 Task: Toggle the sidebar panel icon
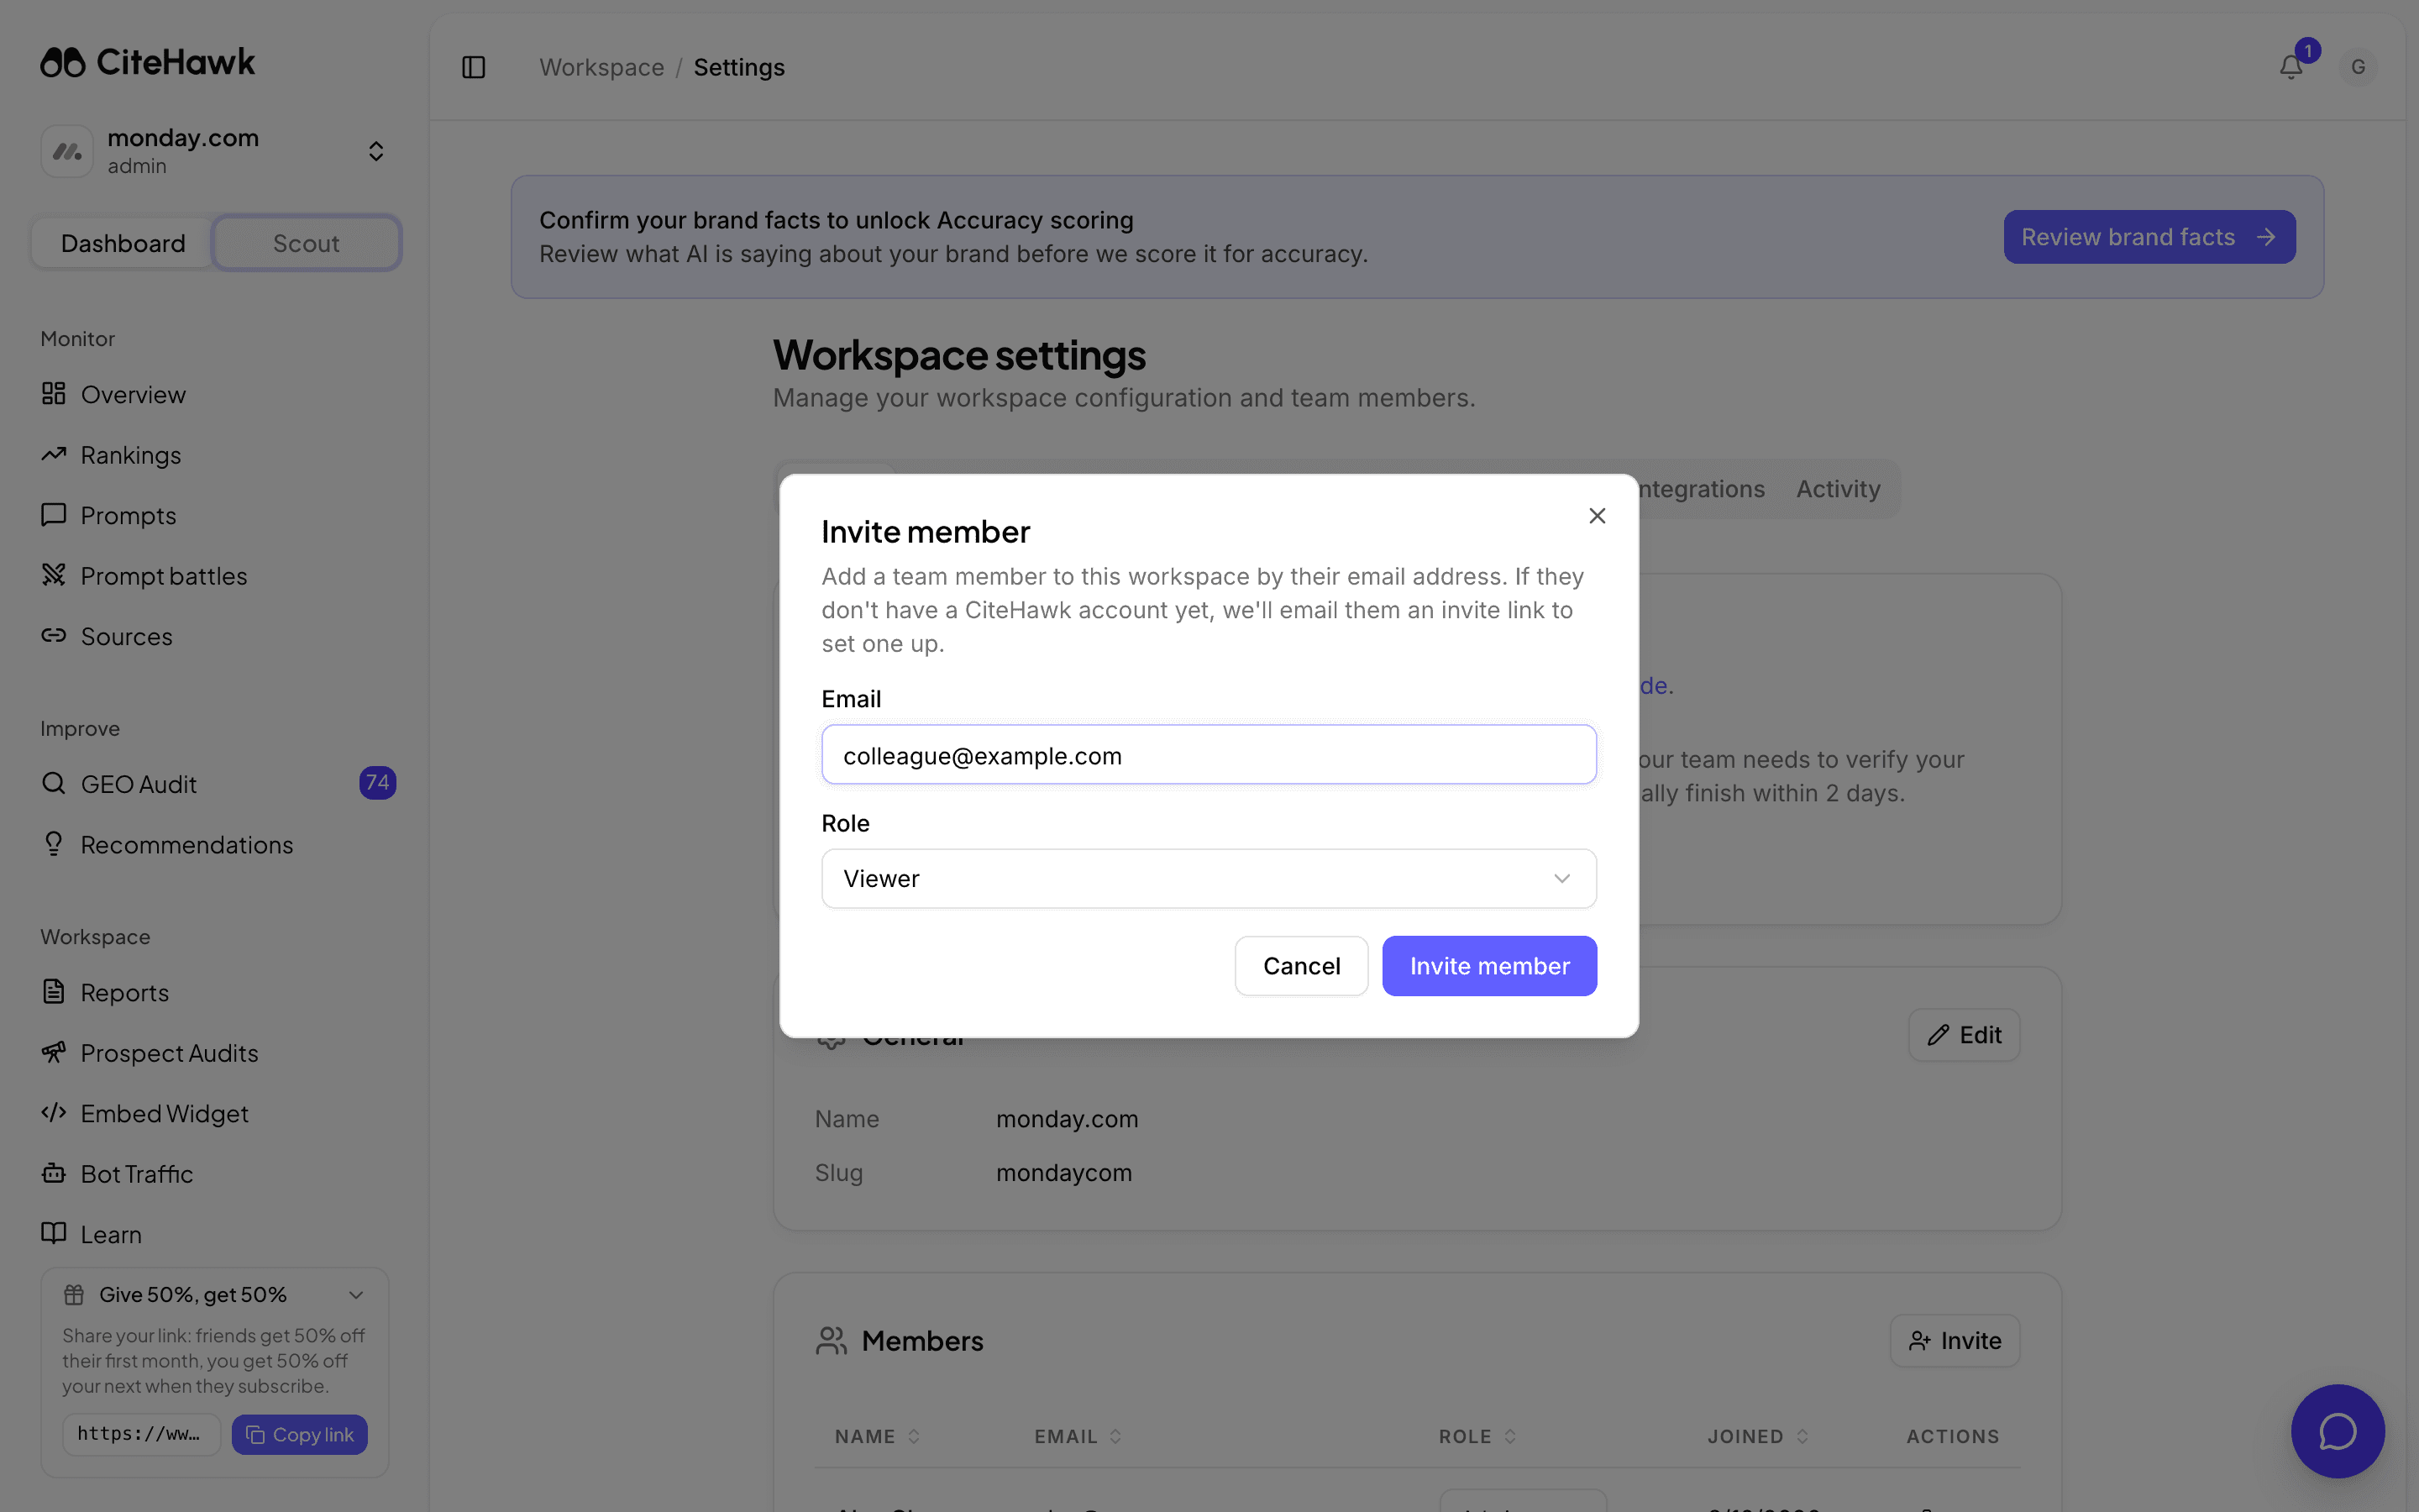tap(474, 67)
